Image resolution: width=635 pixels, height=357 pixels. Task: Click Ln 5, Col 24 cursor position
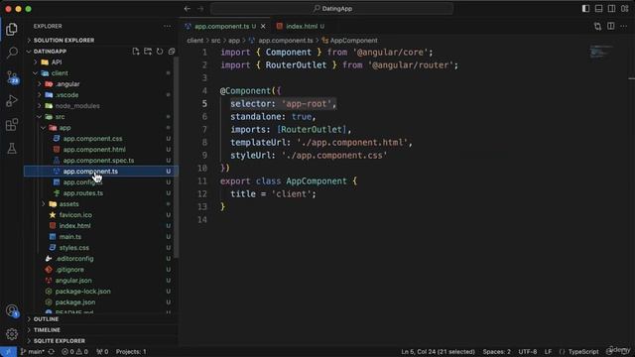click(x=438, y=352)
